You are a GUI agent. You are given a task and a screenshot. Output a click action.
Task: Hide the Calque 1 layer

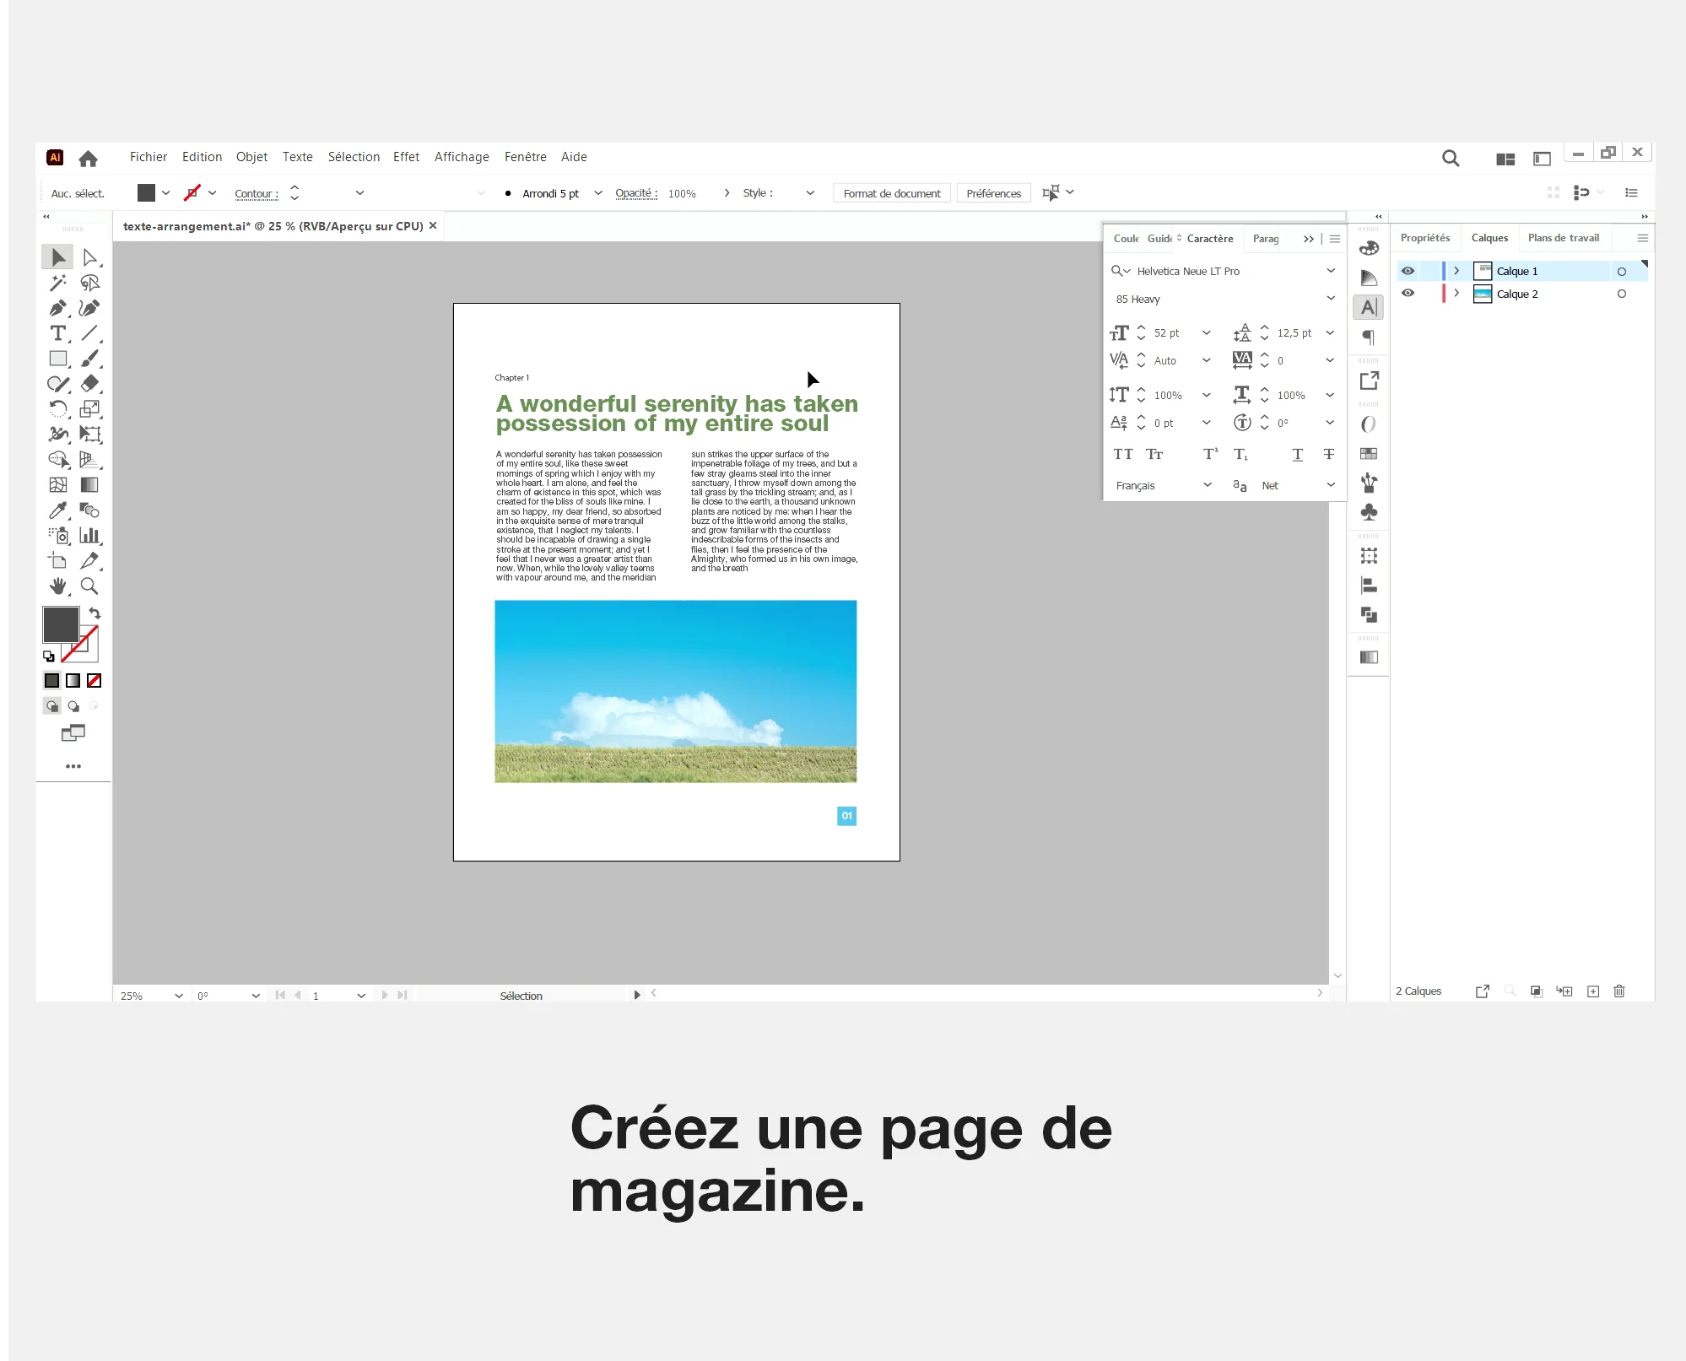coord(1408,271)
